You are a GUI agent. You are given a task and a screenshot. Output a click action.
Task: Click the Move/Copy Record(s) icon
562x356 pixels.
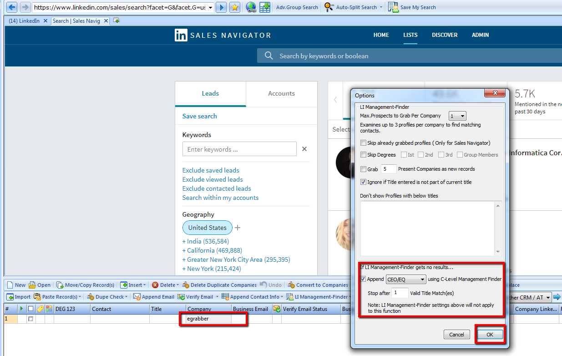coord(60,285)
